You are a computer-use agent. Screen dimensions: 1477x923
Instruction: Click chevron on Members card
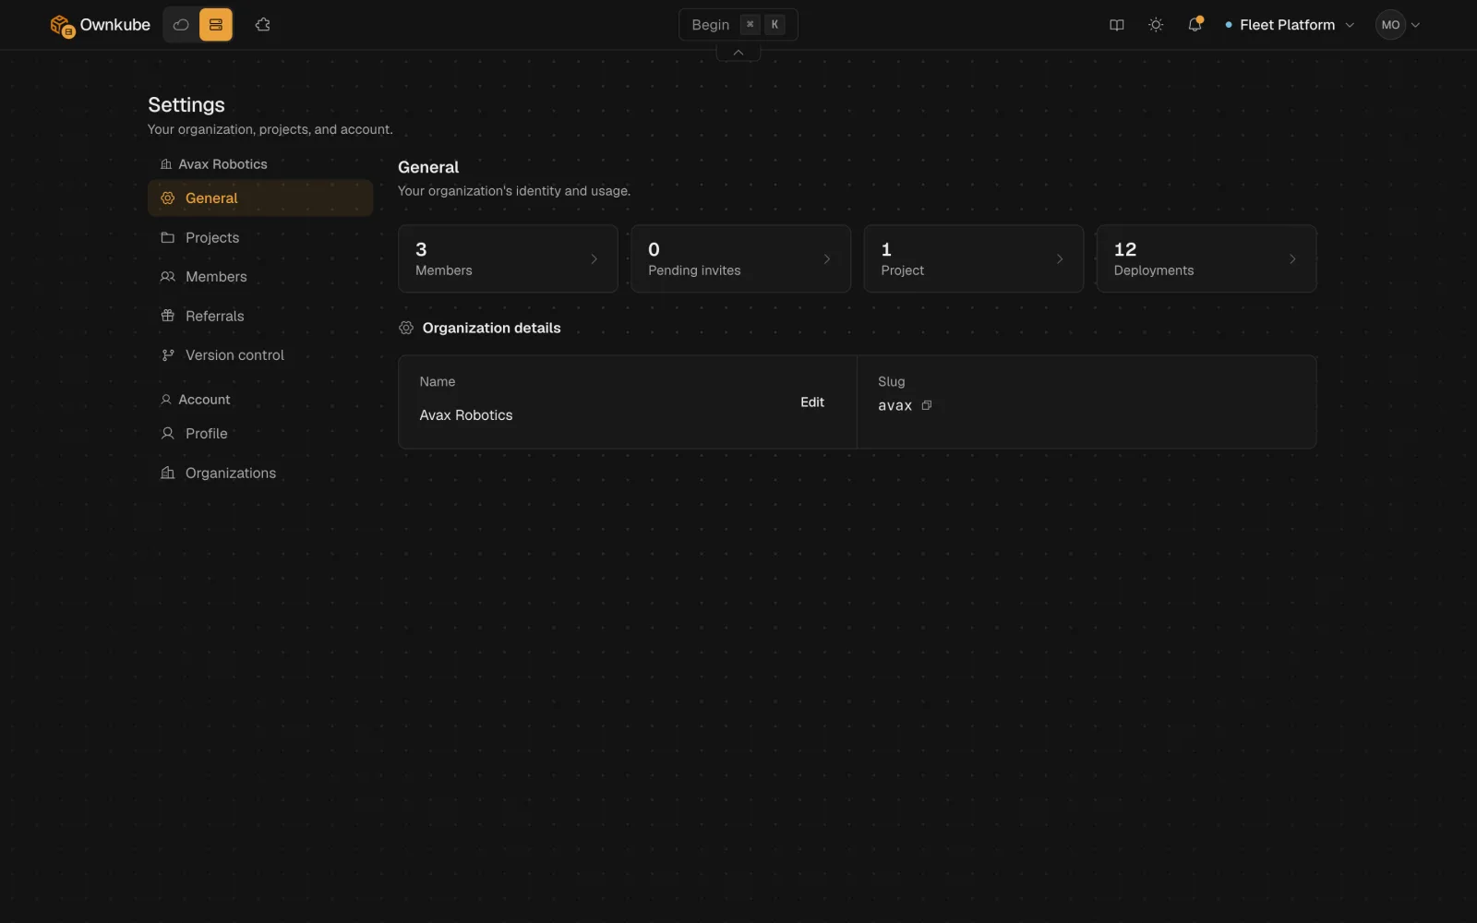click(x=594, y=259)
